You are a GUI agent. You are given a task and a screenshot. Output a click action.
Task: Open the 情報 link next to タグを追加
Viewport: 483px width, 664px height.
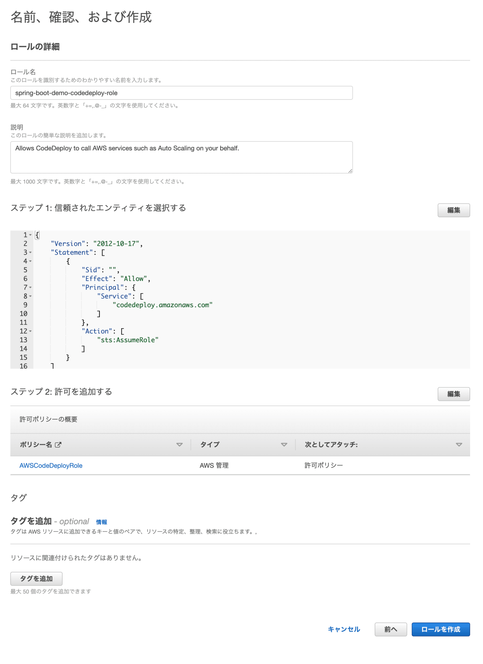[101, 522]
